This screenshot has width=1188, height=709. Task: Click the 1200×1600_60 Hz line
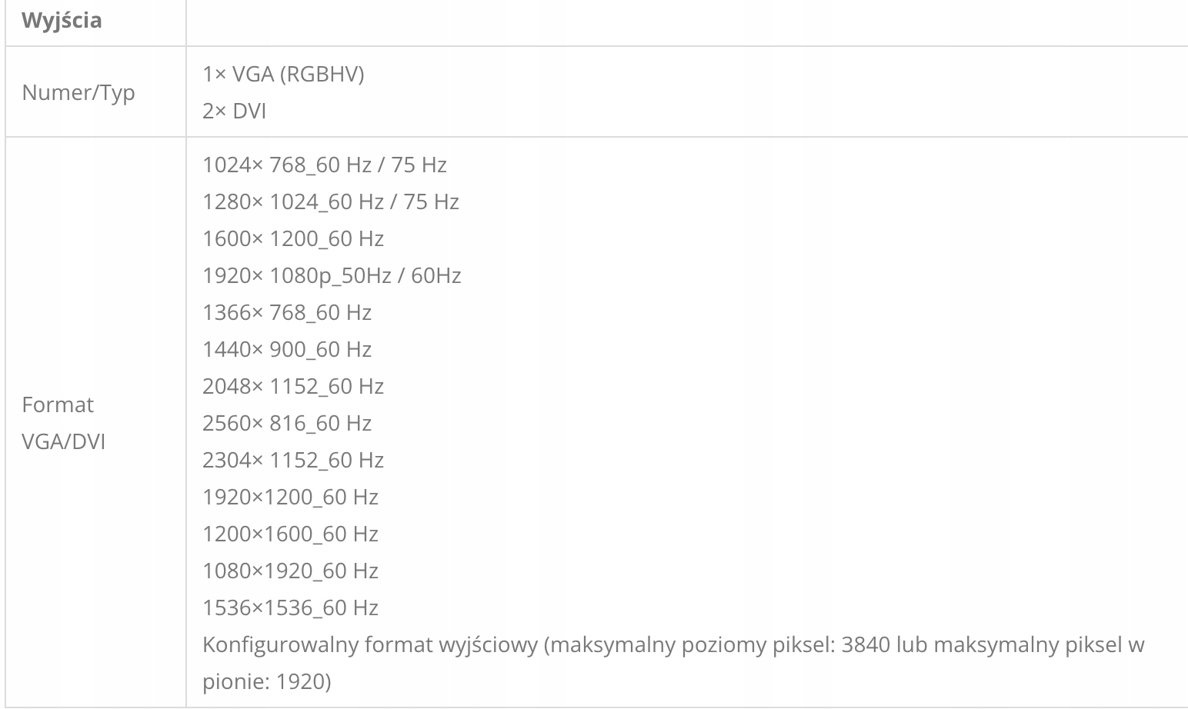tap(290, 534)
